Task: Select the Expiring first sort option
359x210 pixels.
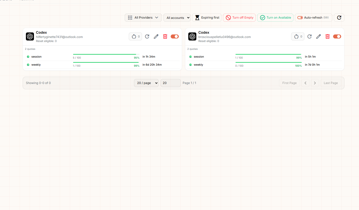Action: [x=207, y=18]
